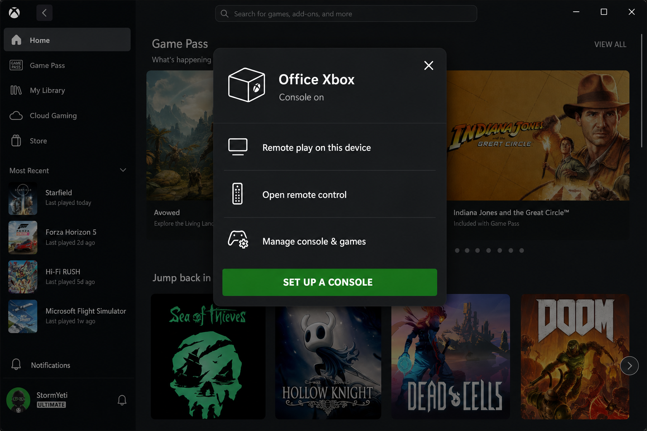Click the StormYeti profile avatar
This screenshot has height=431, width=647.
(x=18, y=399)
